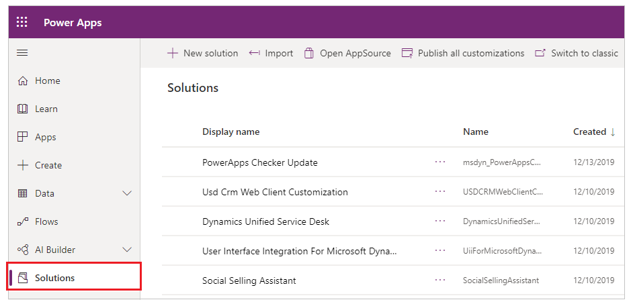The image size is (633, 308).
Task: Click the name SocialSellingAssistant
Action: click(x=501, y=280)
